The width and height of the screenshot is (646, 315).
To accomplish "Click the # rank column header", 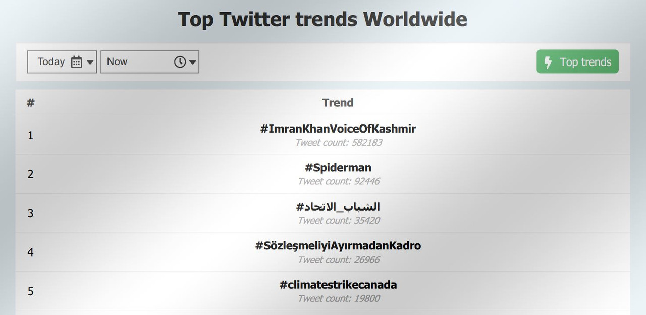I will click(31, 103).
